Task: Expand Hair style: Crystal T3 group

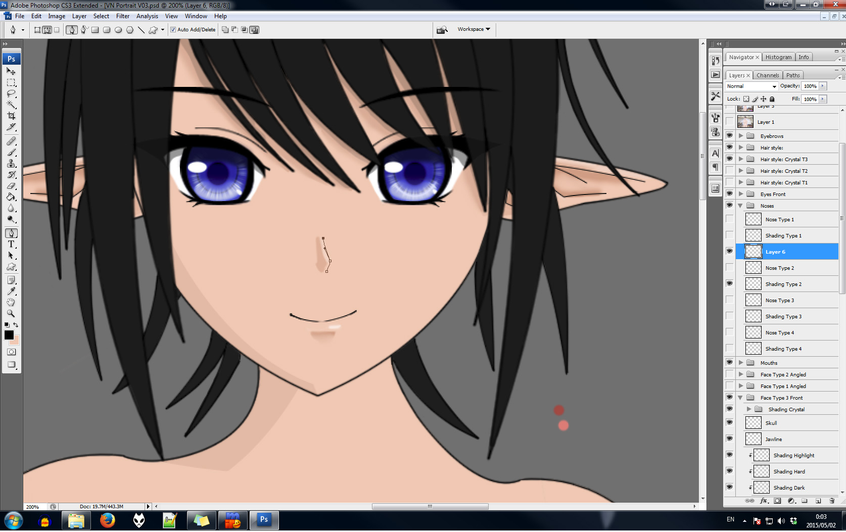Action: (741, 159)
